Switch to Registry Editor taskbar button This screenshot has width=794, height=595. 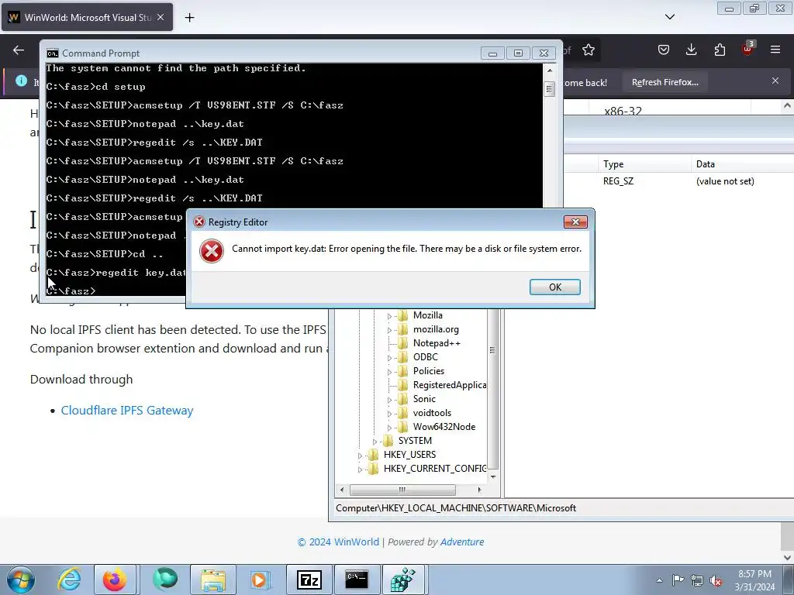[403, 580]
